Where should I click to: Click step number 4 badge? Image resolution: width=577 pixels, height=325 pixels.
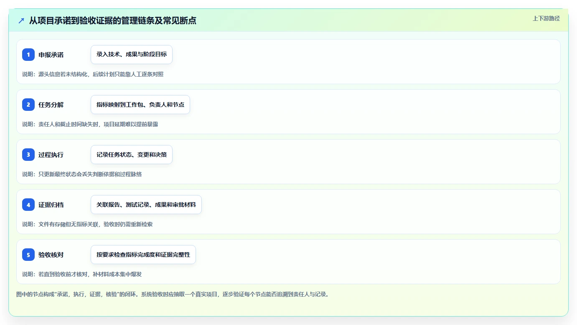click(x=28, y=205)
